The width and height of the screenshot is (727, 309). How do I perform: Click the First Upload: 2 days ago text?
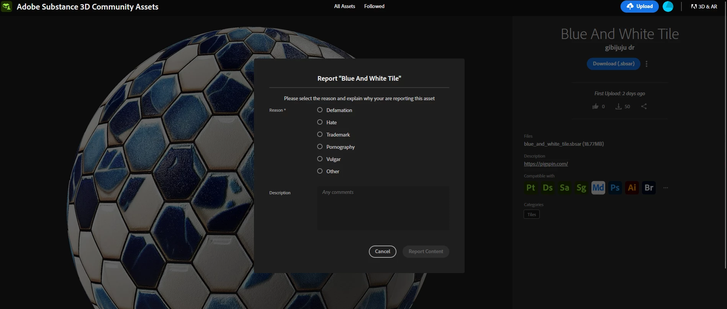coord(619,93)
